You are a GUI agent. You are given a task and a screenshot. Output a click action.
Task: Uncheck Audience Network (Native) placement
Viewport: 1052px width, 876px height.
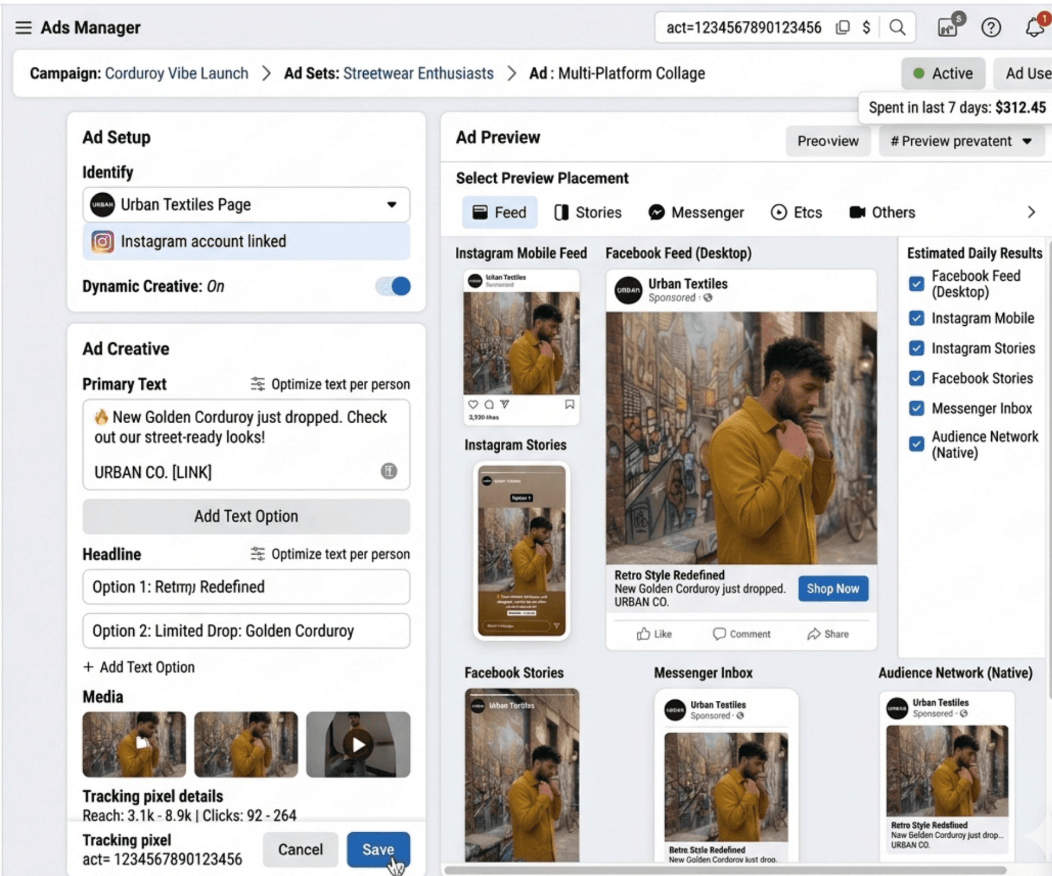click(916, 443)
